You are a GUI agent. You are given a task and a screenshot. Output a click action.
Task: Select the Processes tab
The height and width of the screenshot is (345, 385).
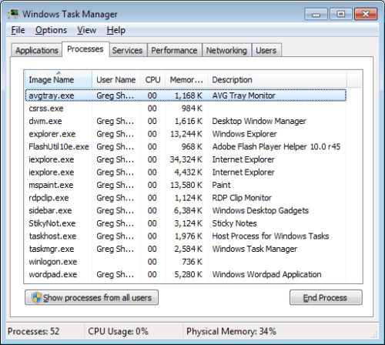[x=85, y=49]
